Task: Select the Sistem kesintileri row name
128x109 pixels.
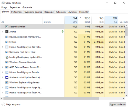Action: click(17, 27)
